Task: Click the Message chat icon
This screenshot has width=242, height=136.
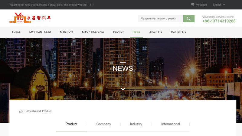Action: coord(193,5)
